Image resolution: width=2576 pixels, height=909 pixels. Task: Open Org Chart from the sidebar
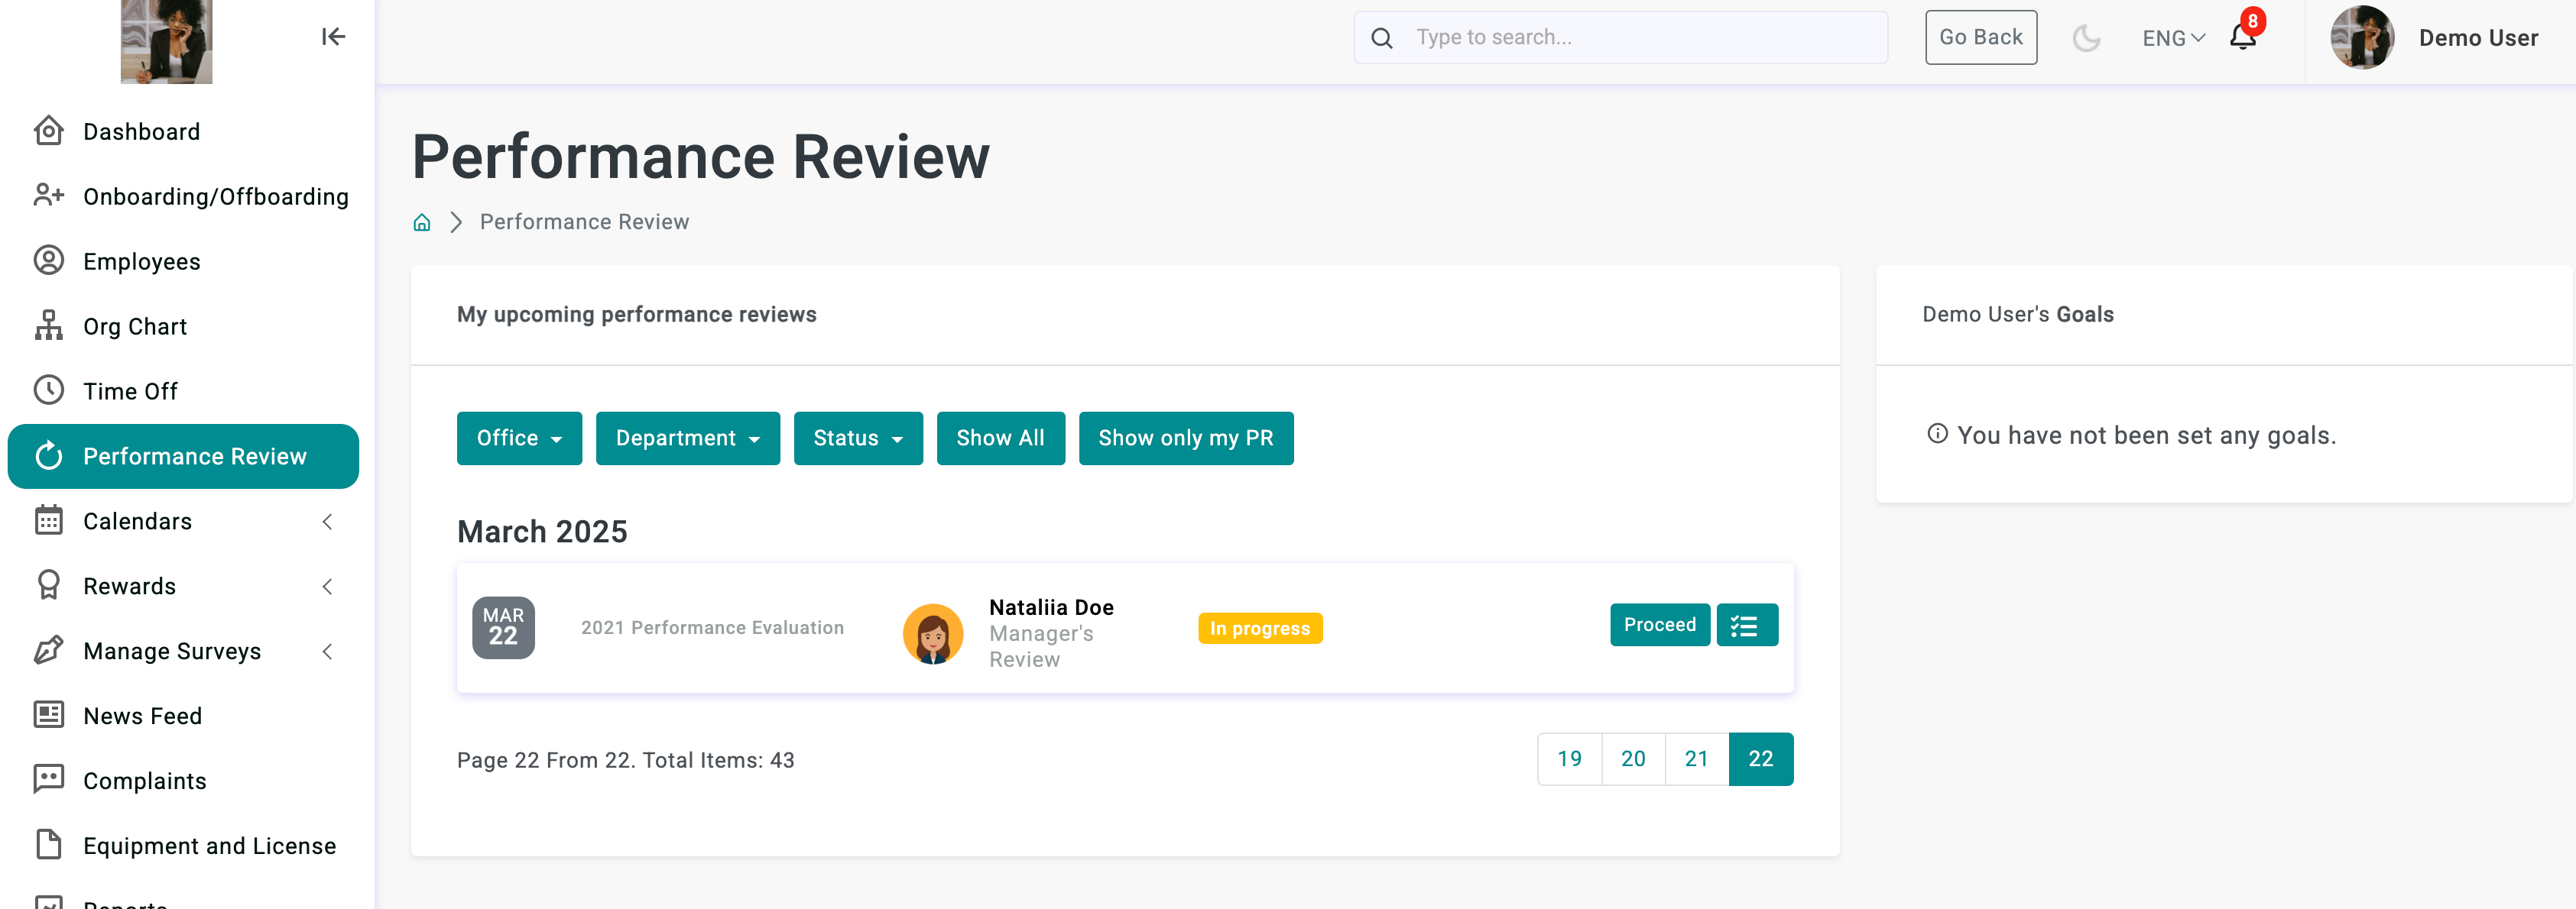click(x=183, y=327)
